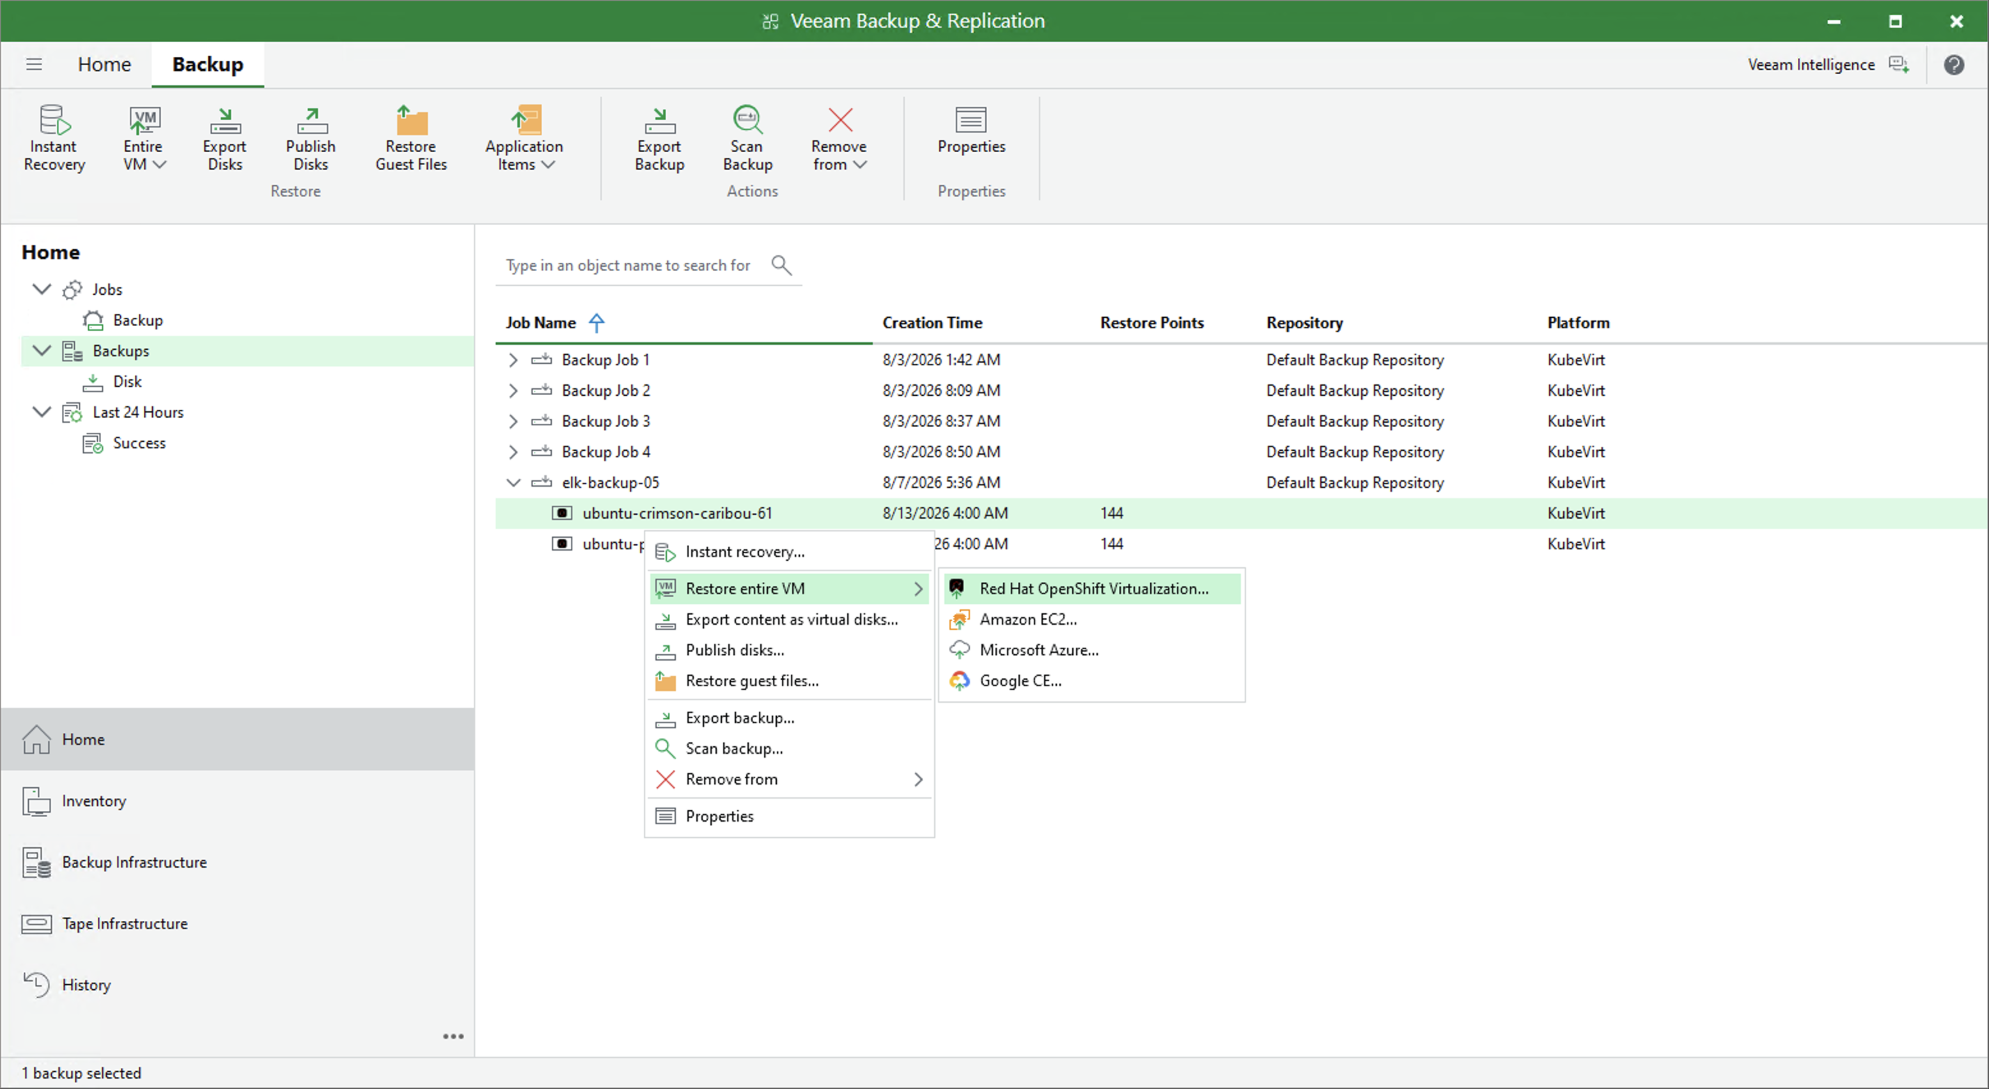Select Amazon EC2 restore option

[x=1091, y=620]
